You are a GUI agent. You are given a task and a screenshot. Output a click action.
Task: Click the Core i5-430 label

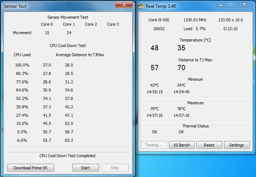[159, 20]
